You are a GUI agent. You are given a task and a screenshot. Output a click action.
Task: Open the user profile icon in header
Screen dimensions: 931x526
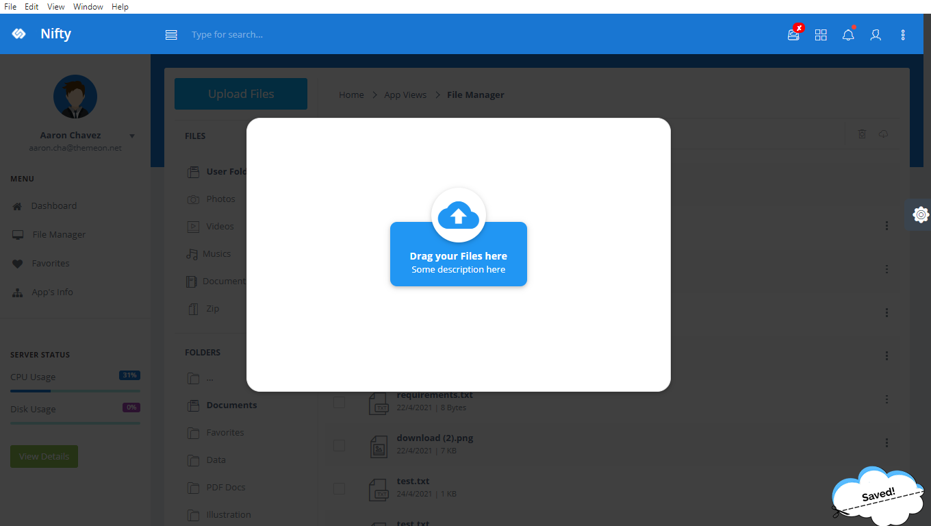coord(876,34)
